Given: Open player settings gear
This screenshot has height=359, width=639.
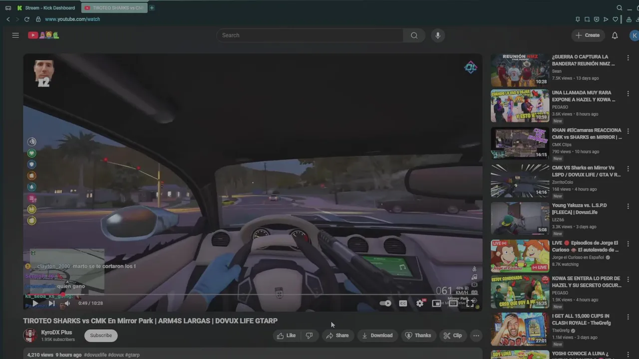Looking at the screenshot, I should point(420,303).
